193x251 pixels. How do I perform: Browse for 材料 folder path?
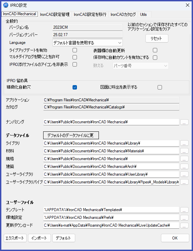tap(184, 151)
